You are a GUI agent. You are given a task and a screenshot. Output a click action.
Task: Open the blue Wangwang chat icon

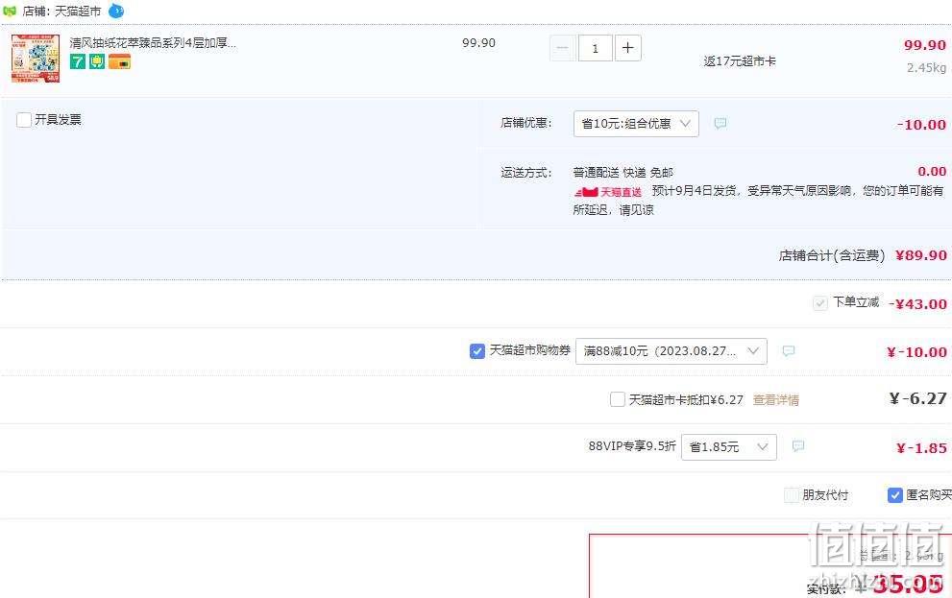point(116,11)
